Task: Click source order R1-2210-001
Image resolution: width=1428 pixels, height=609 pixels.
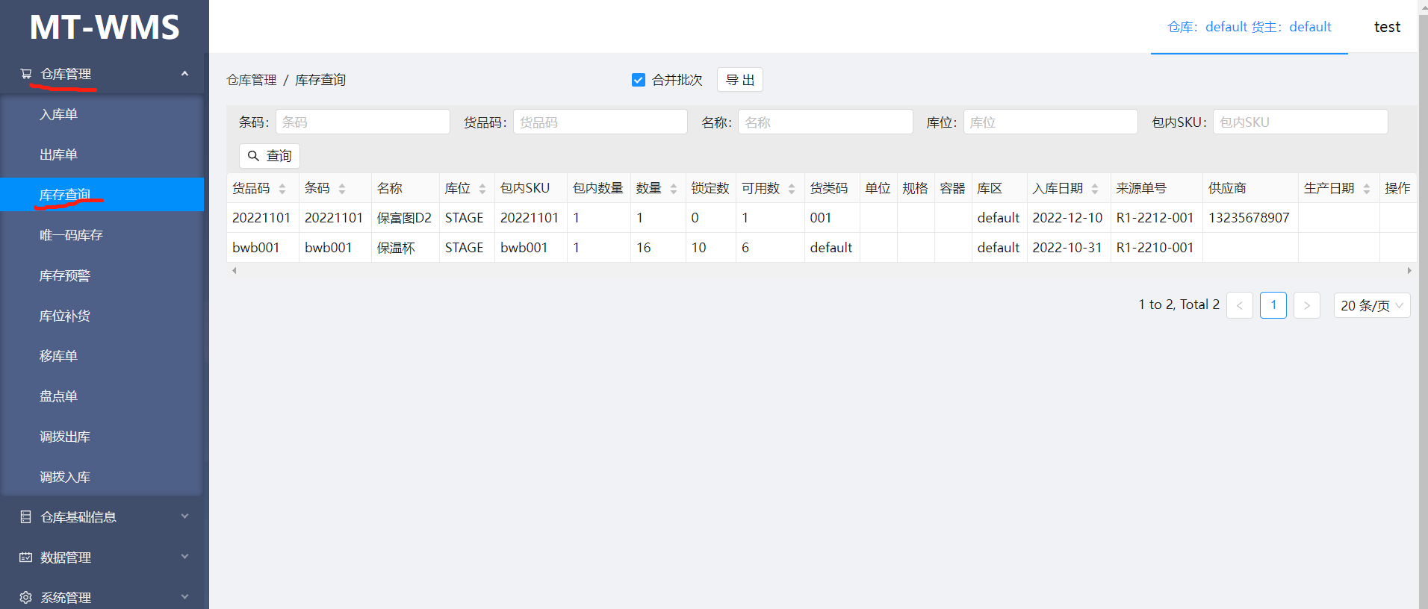Action: pos(1155,248)
